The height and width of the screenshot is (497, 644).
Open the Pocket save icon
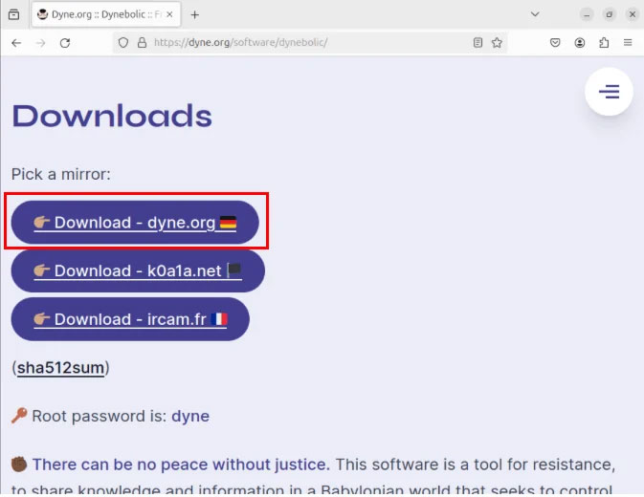tap(555, 42)
